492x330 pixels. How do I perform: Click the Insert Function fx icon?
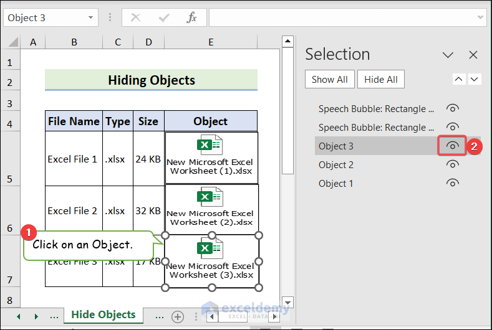[x=192, y=17]
